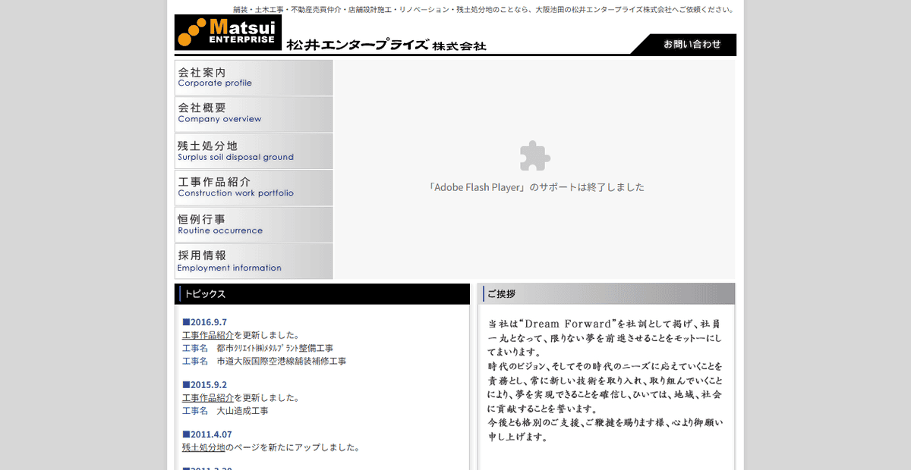
Task: Select the 残土処分地 Surplus soil disposal ground menu
Action: (254, 150)
